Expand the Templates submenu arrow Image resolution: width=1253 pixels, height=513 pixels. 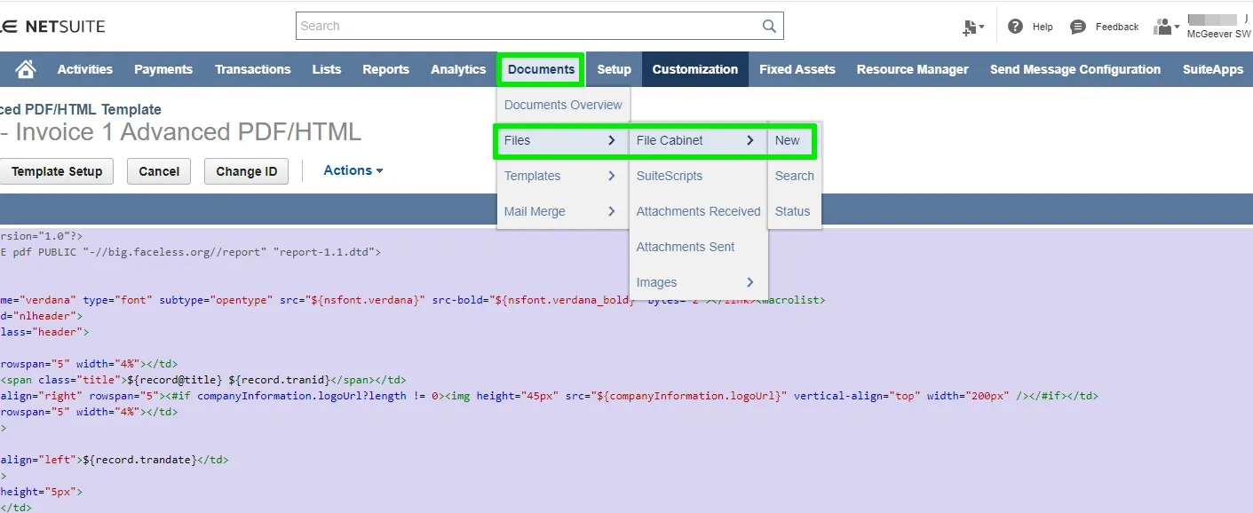point(611,176)
